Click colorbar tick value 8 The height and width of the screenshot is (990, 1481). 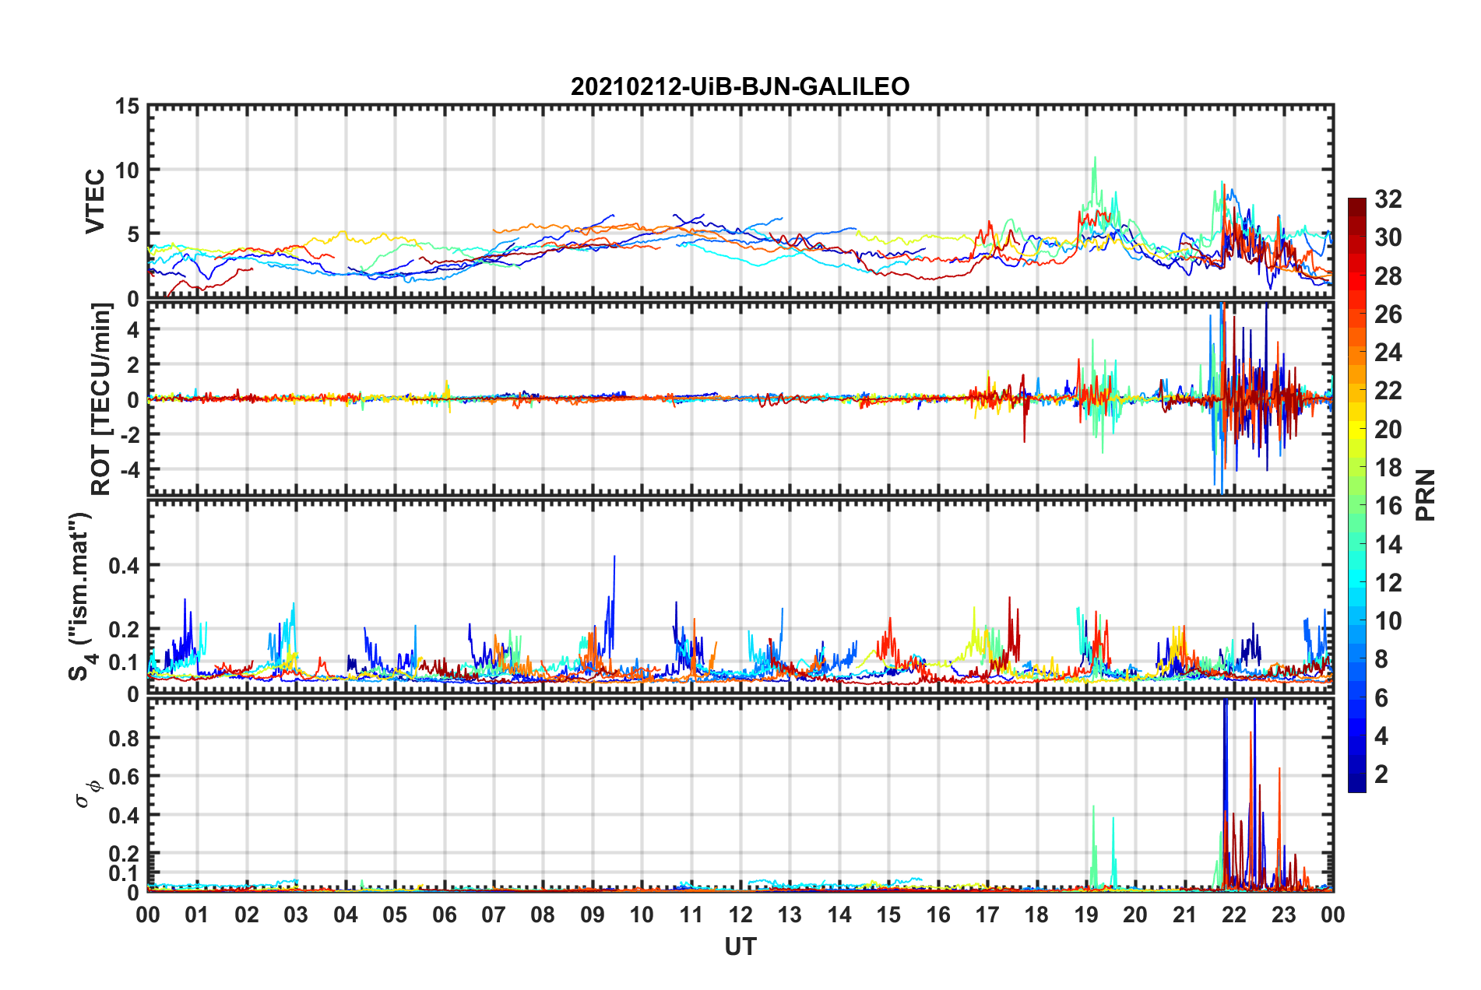(x=1381, y=659)
